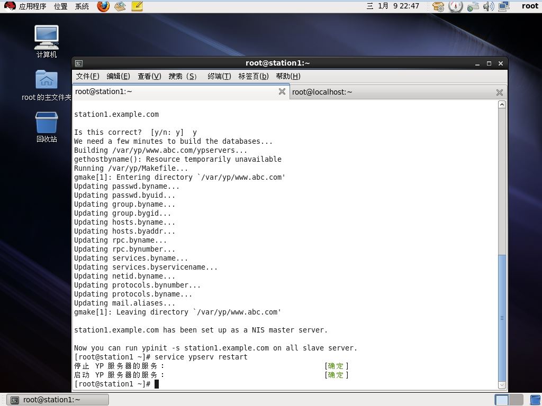Click the terminal vertical scrollbar thumb
This screenshot has width=542, height=406.
coord(502,318)
